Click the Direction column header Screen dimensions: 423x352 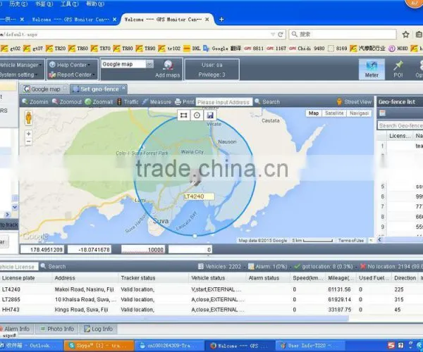405,278
